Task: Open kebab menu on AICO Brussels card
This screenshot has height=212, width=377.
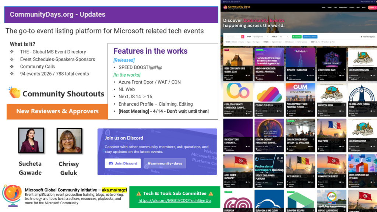Action: pyautogui.click(x=313, y=176)
